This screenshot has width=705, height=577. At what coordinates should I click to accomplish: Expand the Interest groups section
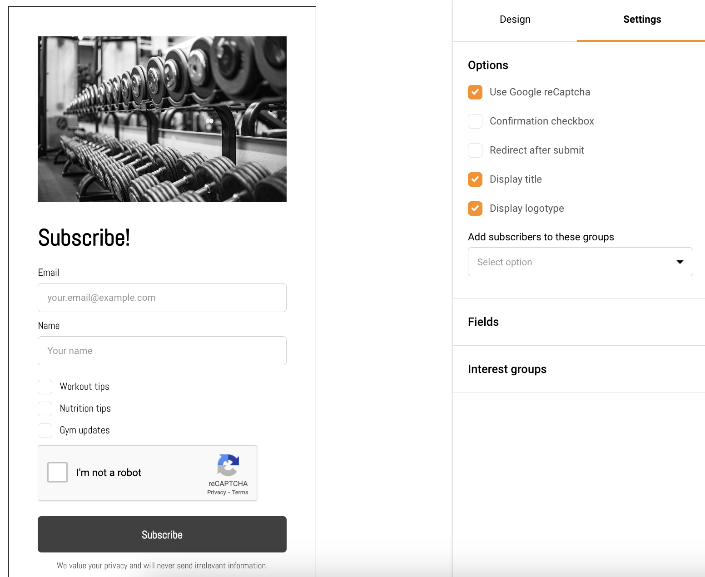click(x=507, y=369)
